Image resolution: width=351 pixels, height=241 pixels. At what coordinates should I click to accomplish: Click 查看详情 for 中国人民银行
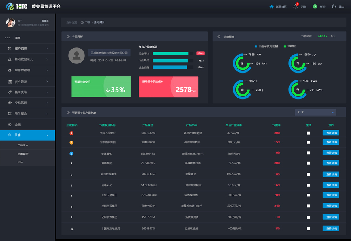coord(331,133)
